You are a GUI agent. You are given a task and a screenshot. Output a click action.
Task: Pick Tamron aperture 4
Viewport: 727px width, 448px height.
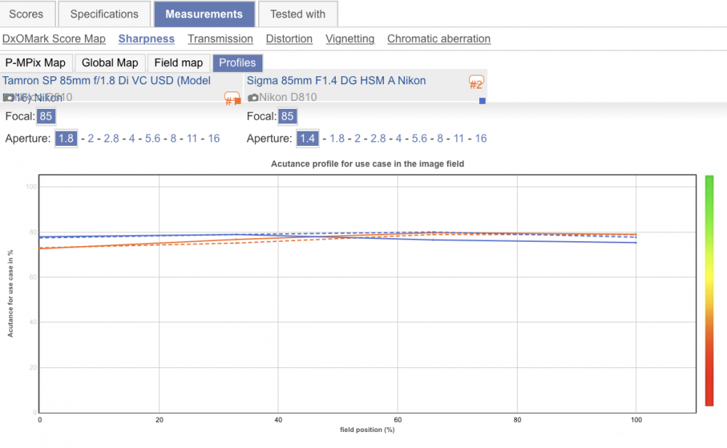[x=132, y=139]
